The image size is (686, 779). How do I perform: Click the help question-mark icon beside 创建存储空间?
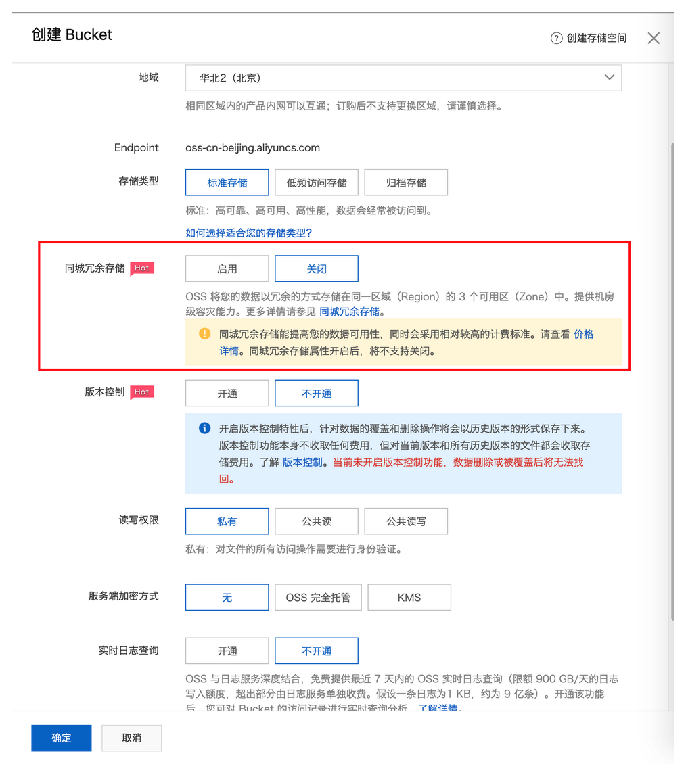pyautogui.click(x=556, y=39)
